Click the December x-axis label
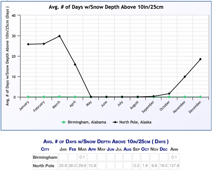 (x=195, y=107)
